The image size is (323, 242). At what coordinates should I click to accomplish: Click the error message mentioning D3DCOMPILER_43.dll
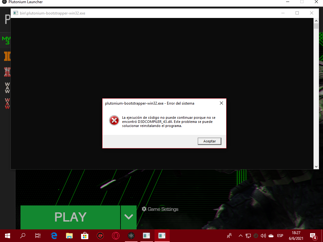point(168,122)
